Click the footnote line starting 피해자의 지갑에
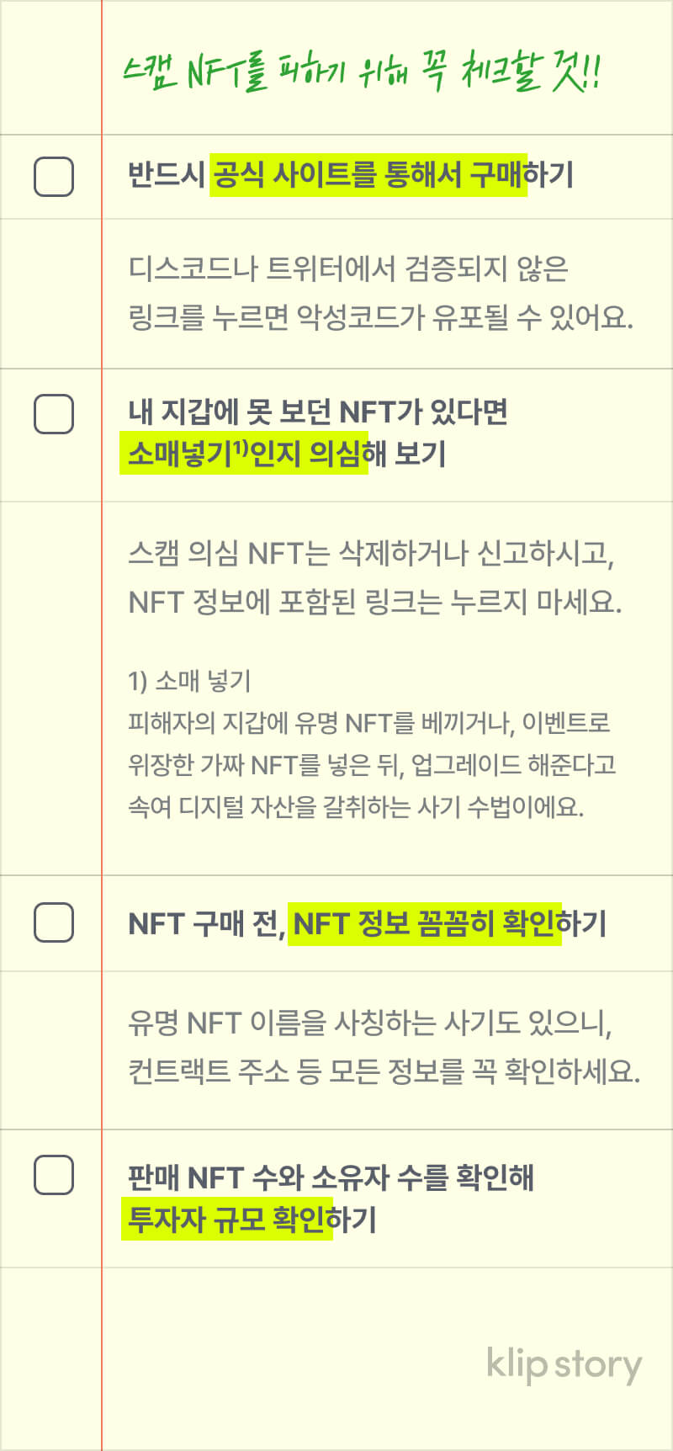Screen dimensions: 673x1451 [369, 723]
